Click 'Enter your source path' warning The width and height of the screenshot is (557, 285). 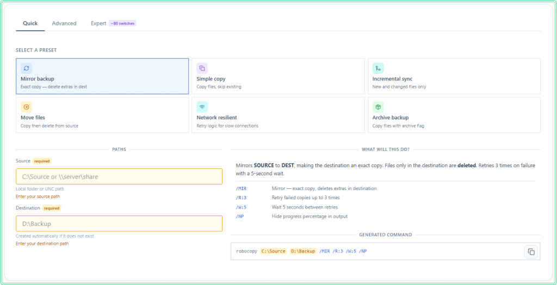38,197
